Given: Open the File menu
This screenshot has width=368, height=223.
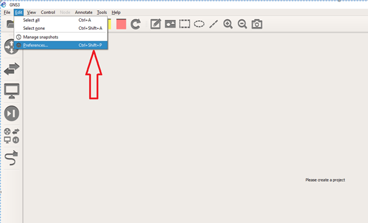Looking at the screenshot, I should (x=7, y=12).
